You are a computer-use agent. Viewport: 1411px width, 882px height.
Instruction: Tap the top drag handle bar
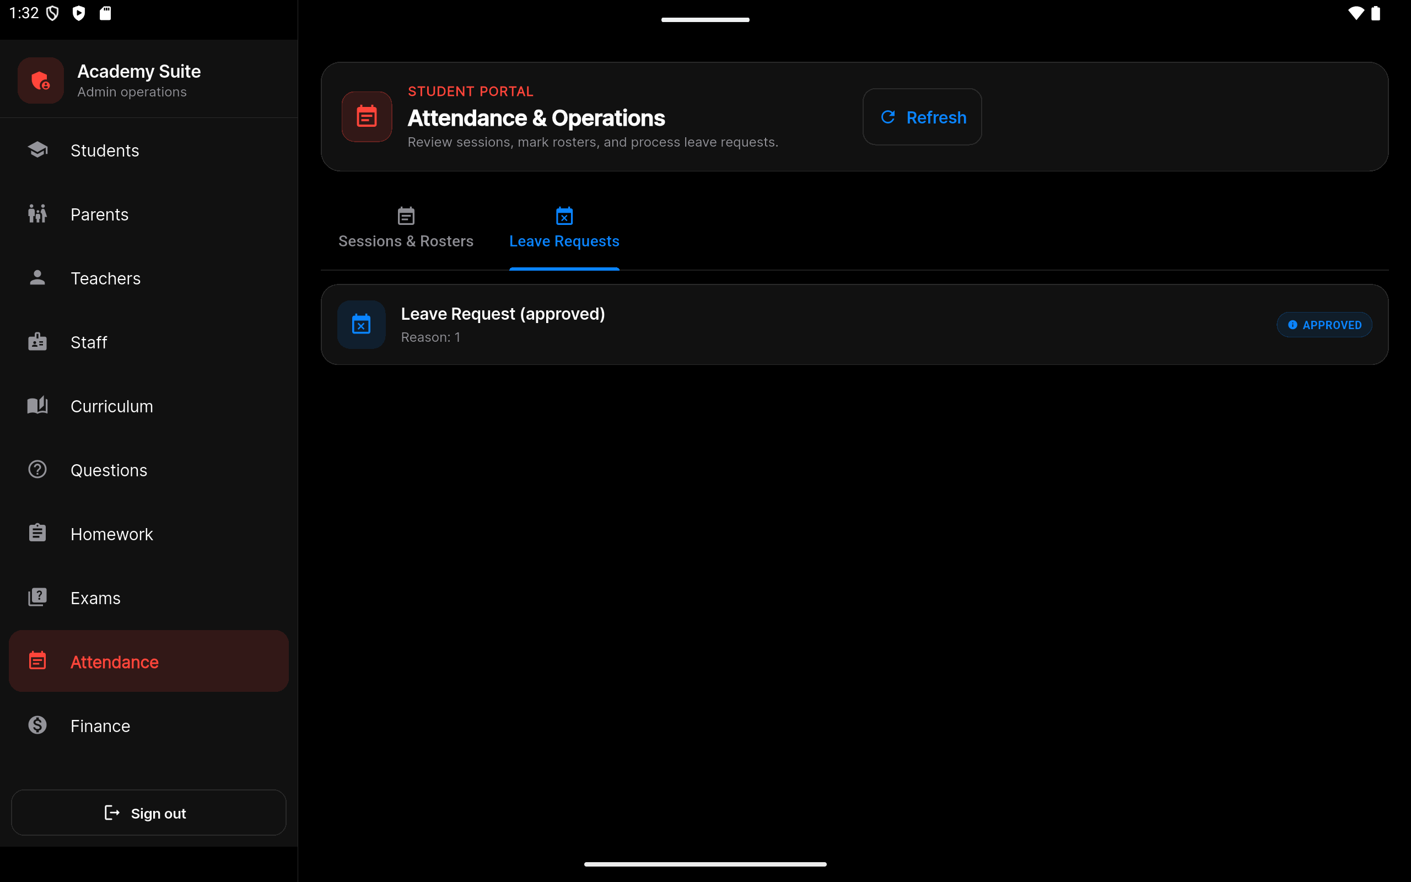click(x=705, y=20)
